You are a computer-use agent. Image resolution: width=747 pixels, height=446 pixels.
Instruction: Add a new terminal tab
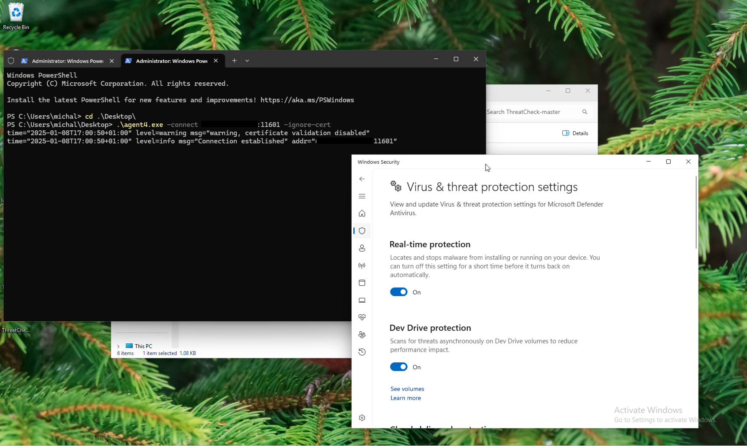coord(234,61)
